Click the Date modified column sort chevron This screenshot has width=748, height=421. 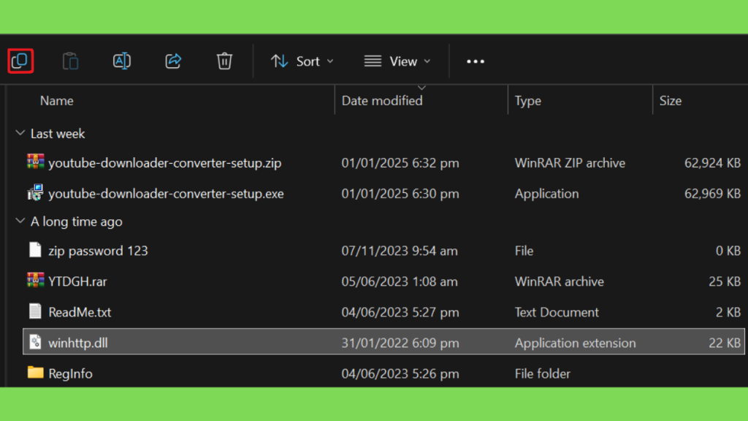[421, 88]
